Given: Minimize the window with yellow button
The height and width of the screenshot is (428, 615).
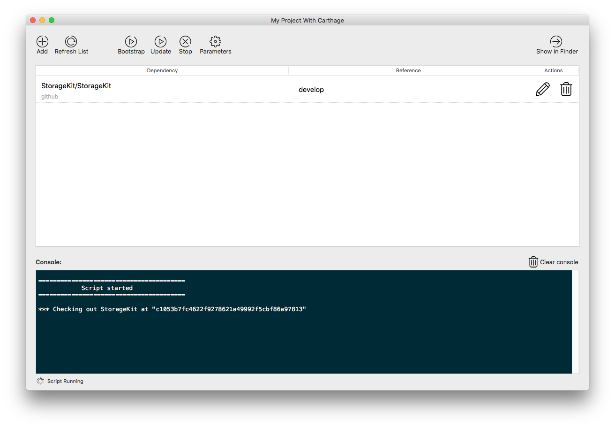Looking at the screenshot, I should pos(42,20).
